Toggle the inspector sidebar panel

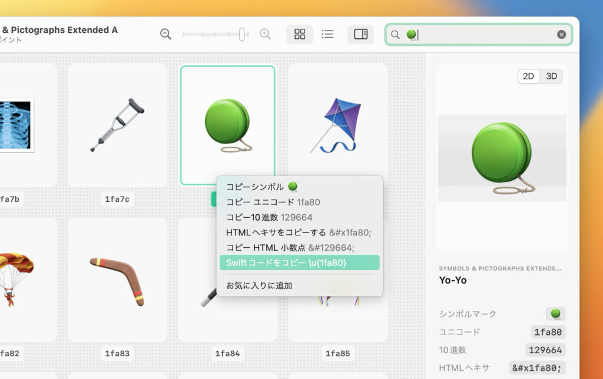tap(361, 34)
